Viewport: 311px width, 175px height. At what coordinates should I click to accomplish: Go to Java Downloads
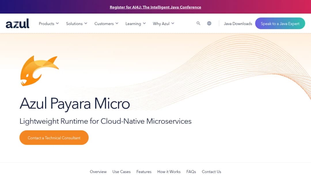coord(238,24)
